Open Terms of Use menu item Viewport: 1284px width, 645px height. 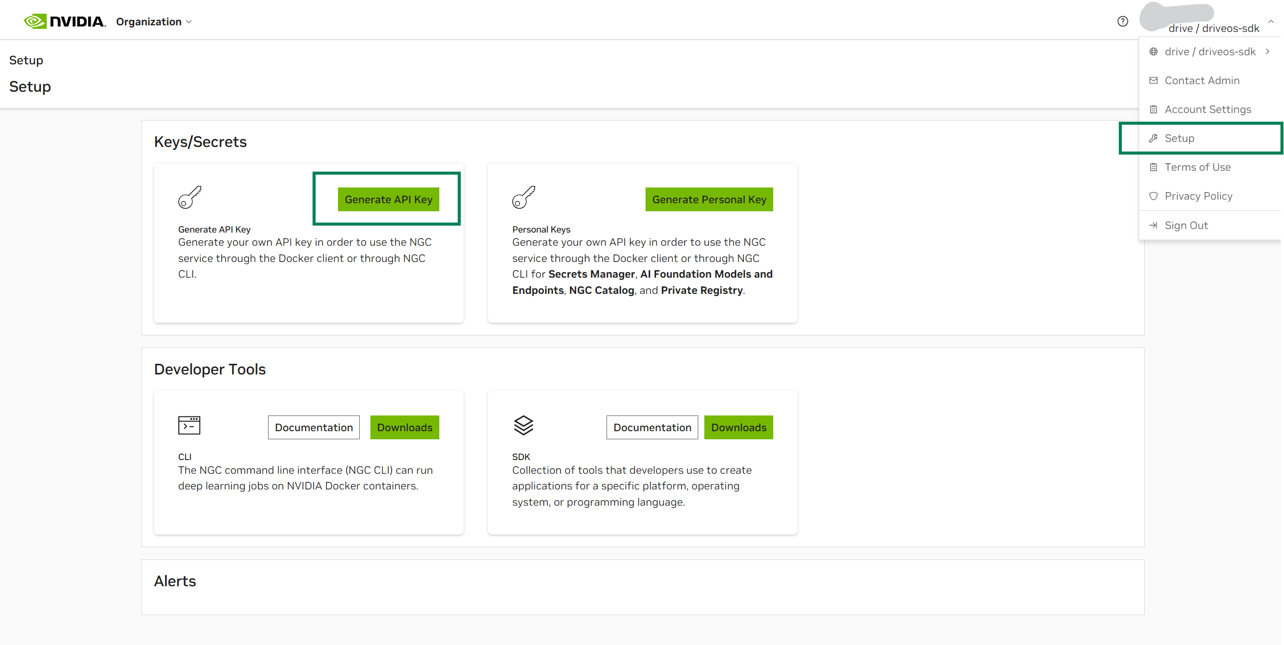(x=1210, y=167)
